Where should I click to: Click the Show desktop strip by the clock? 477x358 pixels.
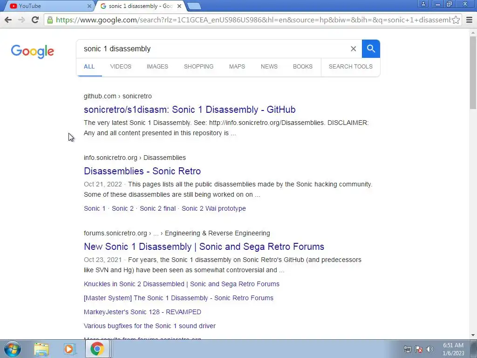click(474, 349)
